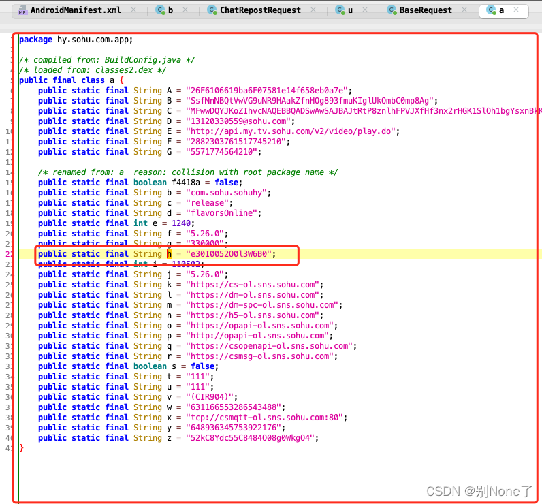Click the string "52kC8Ydc55C8484008g0Wkg04"

pos(250,438)
